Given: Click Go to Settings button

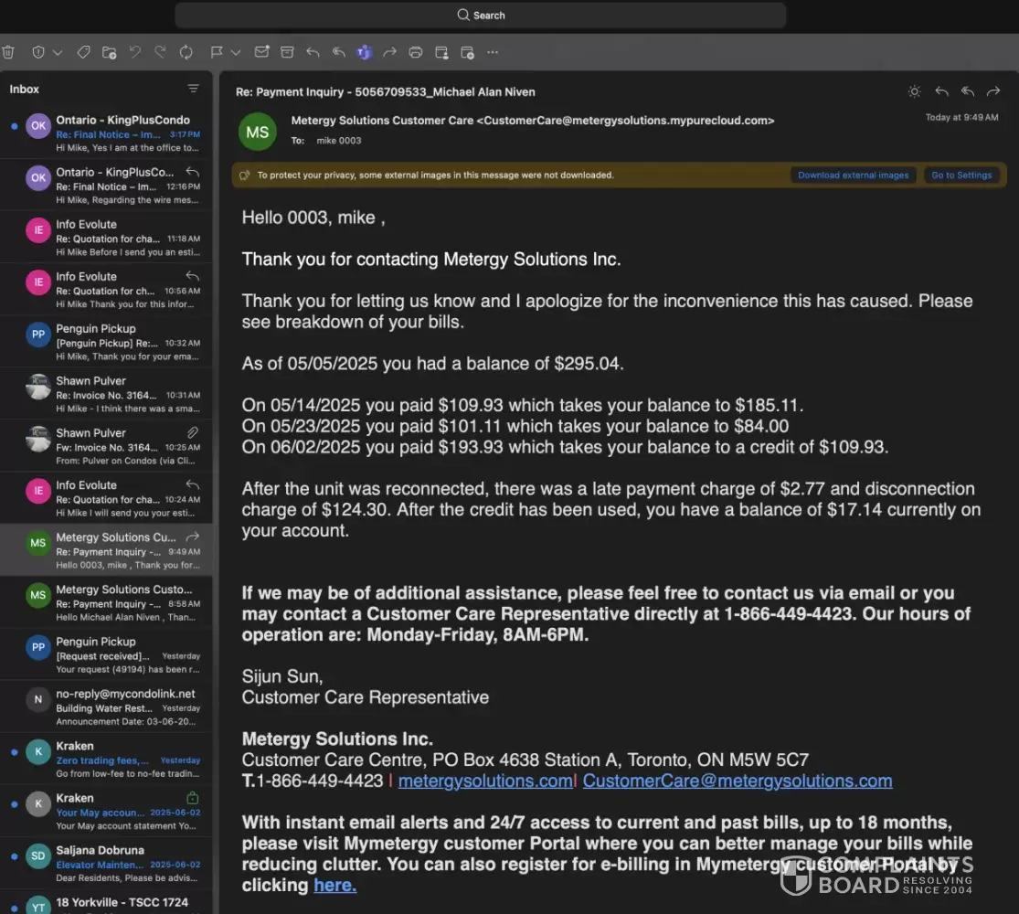Looking at the screenshot, I should 961,175.
